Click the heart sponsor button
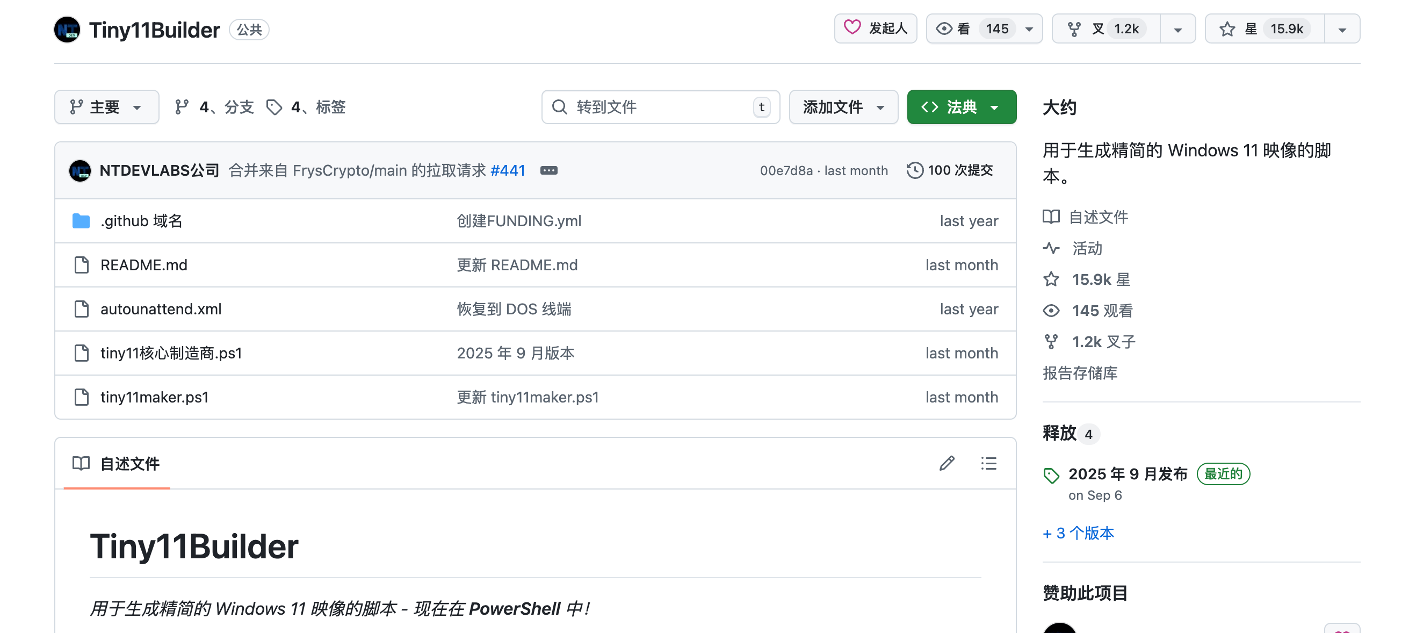This screenshot has height=633, width=1416. click(875, 28)
